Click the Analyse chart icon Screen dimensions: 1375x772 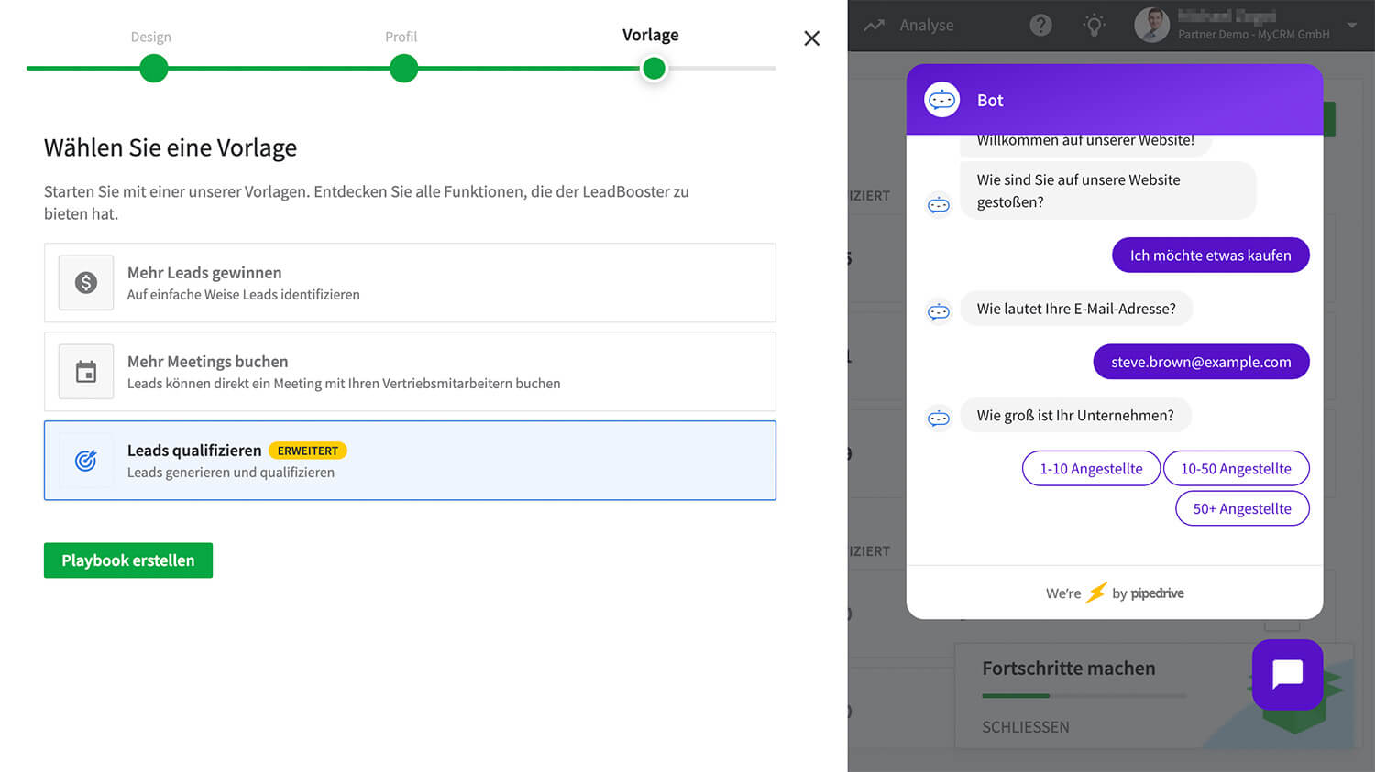pyautogui.click(x=874, y=26)
